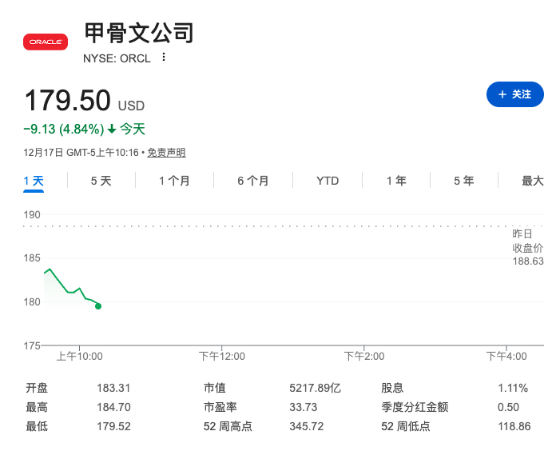The height and width of the screenshot is (451, 556).
Task: Click the 179.50 USD price
Action: pos(67,101)
